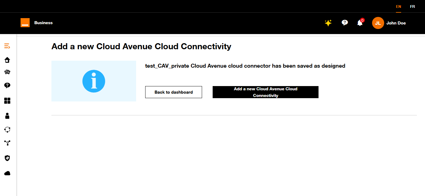Click the blue information circle icon
425x196 pixels.
point(94,81)
